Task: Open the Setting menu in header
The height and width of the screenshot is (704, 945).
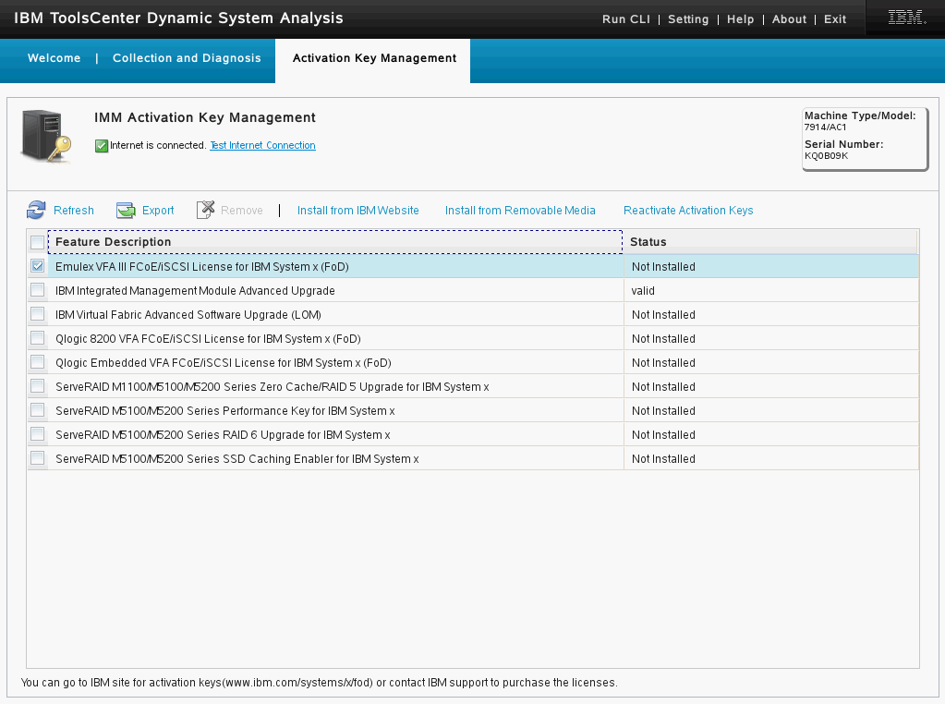Action: pyautogui.click(x=688, y=19)
